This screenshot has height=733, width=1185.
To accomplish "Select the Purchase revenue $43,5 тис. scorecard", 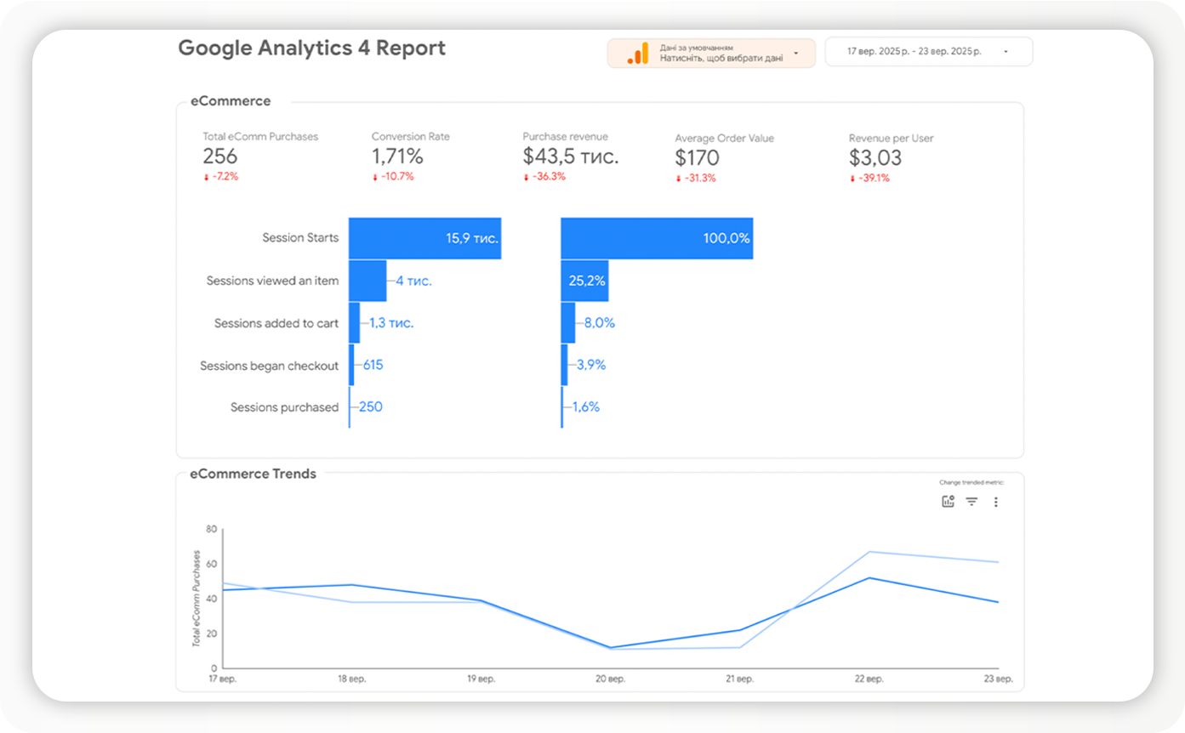I will click(x=570, y=156).
